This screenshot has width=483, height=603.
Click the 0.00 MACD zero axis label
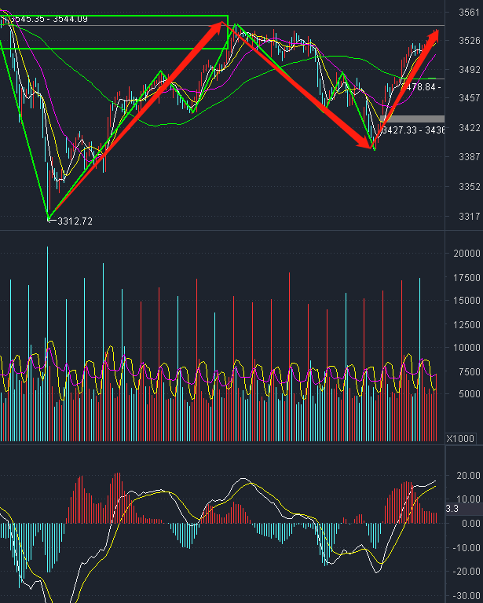pos(470,524)
